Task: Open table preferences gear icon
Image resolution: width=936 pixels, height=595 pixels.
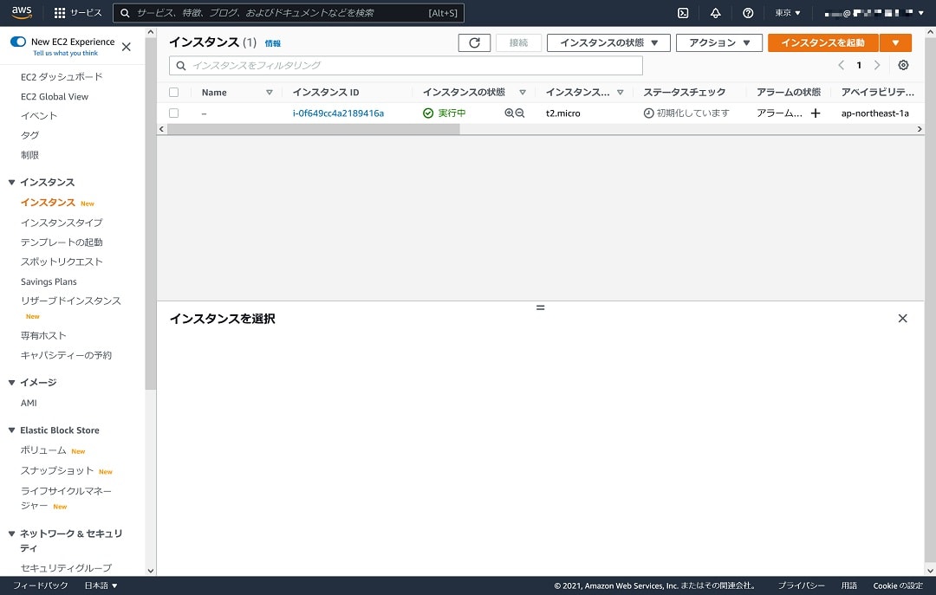Action: tap(903, 65)
